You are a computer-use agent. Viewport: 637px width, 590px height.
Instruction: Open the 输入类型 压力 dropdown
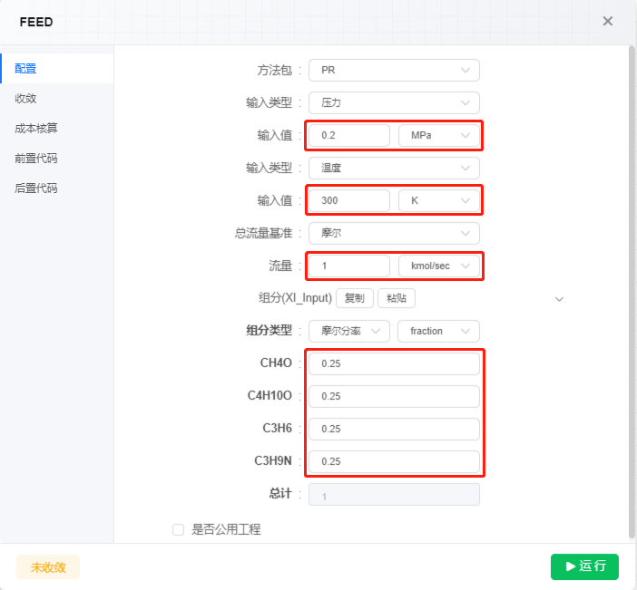click(x=394, y=102)
